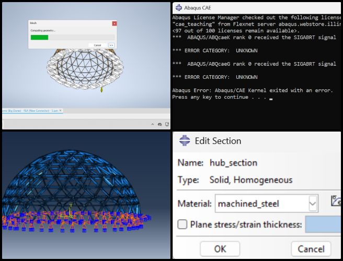The height and width of the screenshot is (261, 343).
Task: Click the blue dome model in Abaqus viewport
Action: [72, 186]
